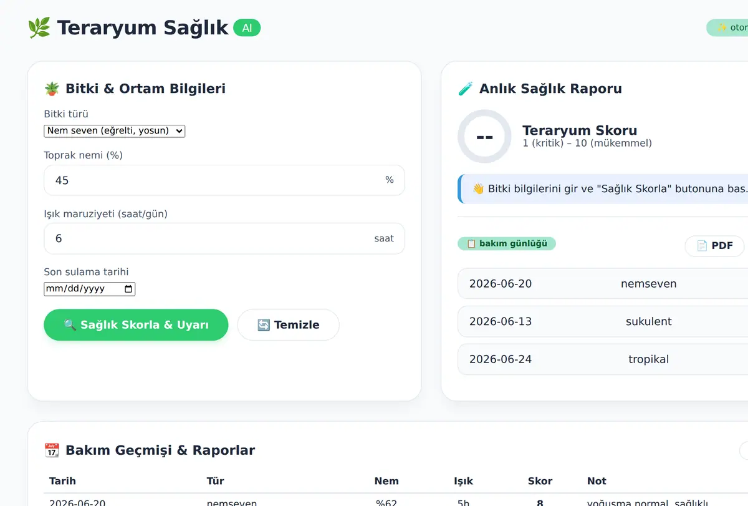This screenshot has height=506, width=748.
Task: Click the bakım günlüğü tag
Action: [x=507, y=243]
